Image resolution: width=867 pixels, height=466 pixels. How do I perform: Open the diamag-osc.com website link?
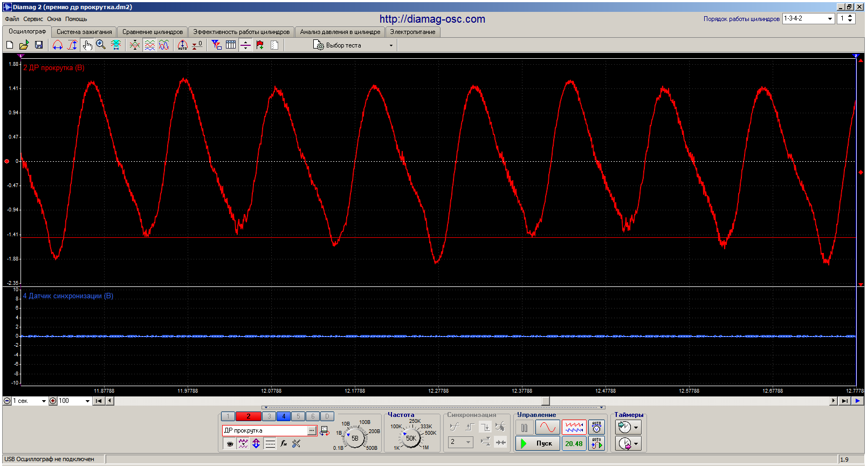tap(432, 19)
